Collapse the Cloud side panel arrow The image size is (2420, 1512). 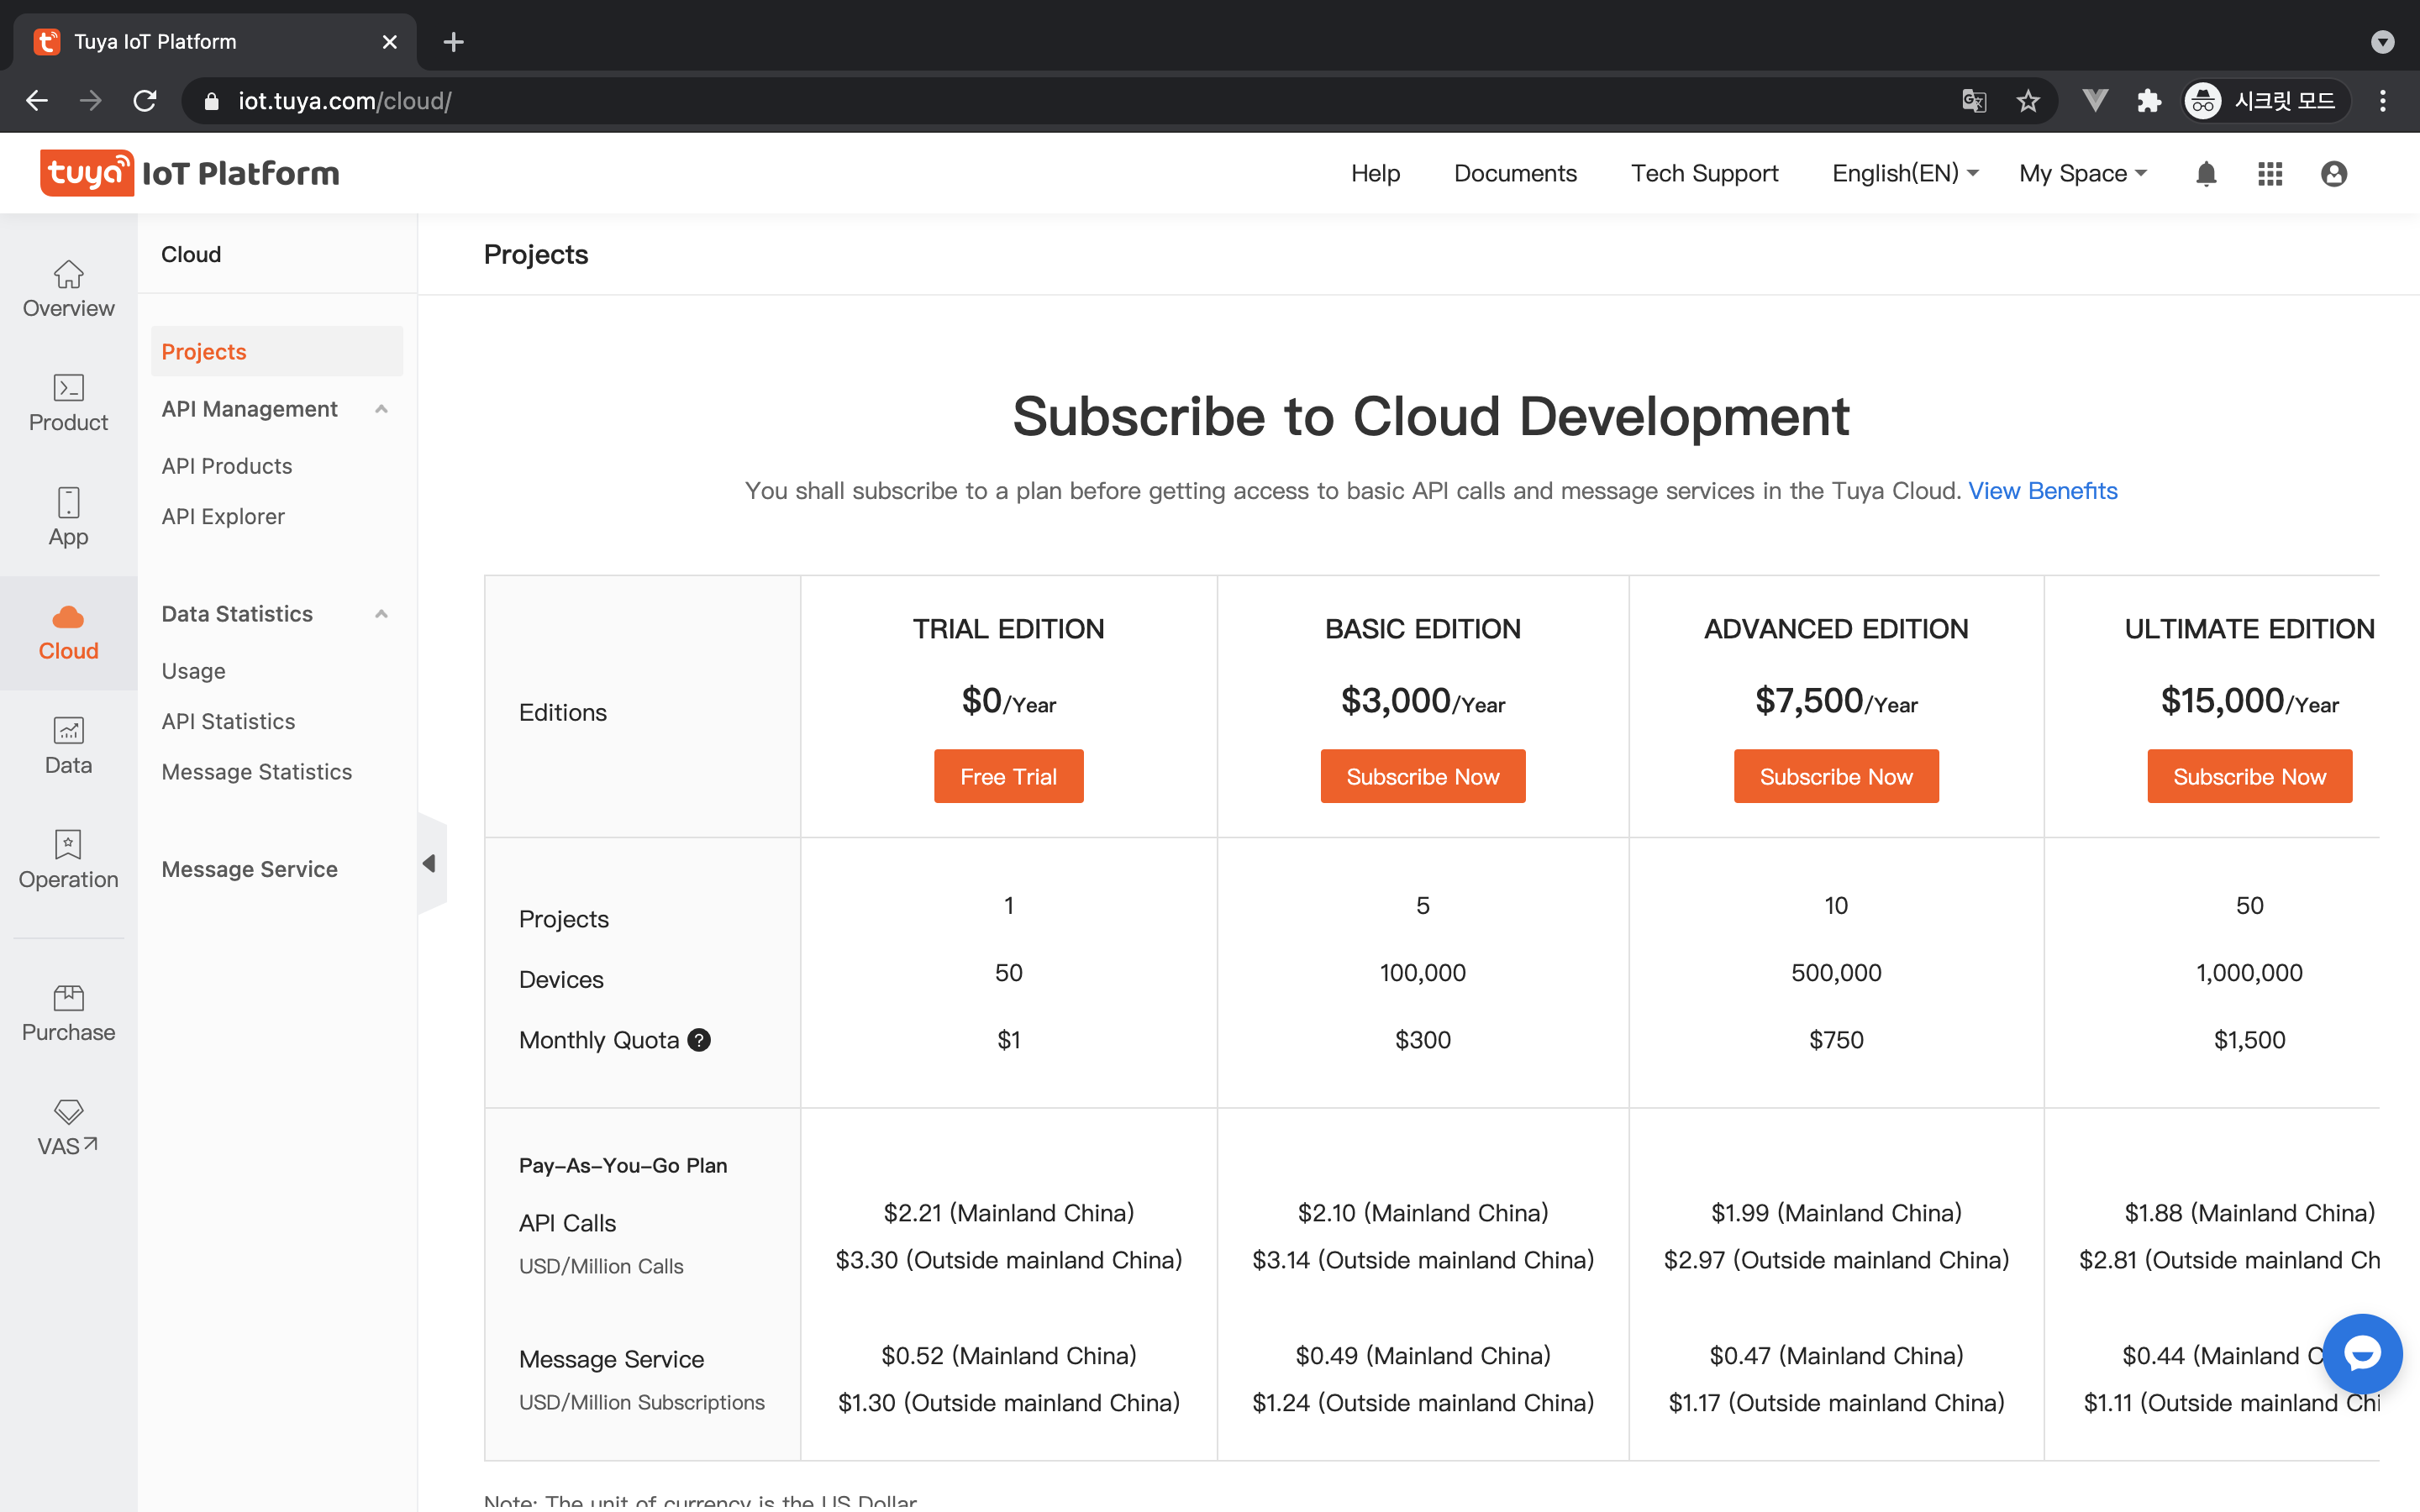(430, 863)
